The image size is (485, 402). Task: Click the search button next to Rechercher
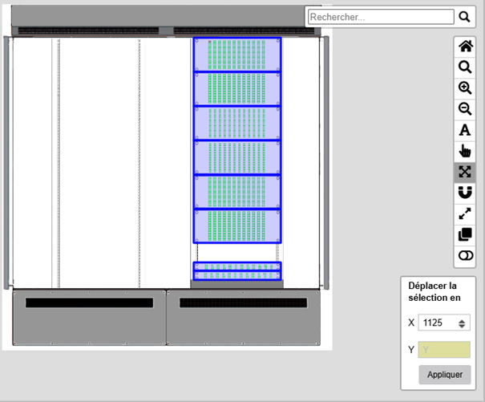(465, 16)
